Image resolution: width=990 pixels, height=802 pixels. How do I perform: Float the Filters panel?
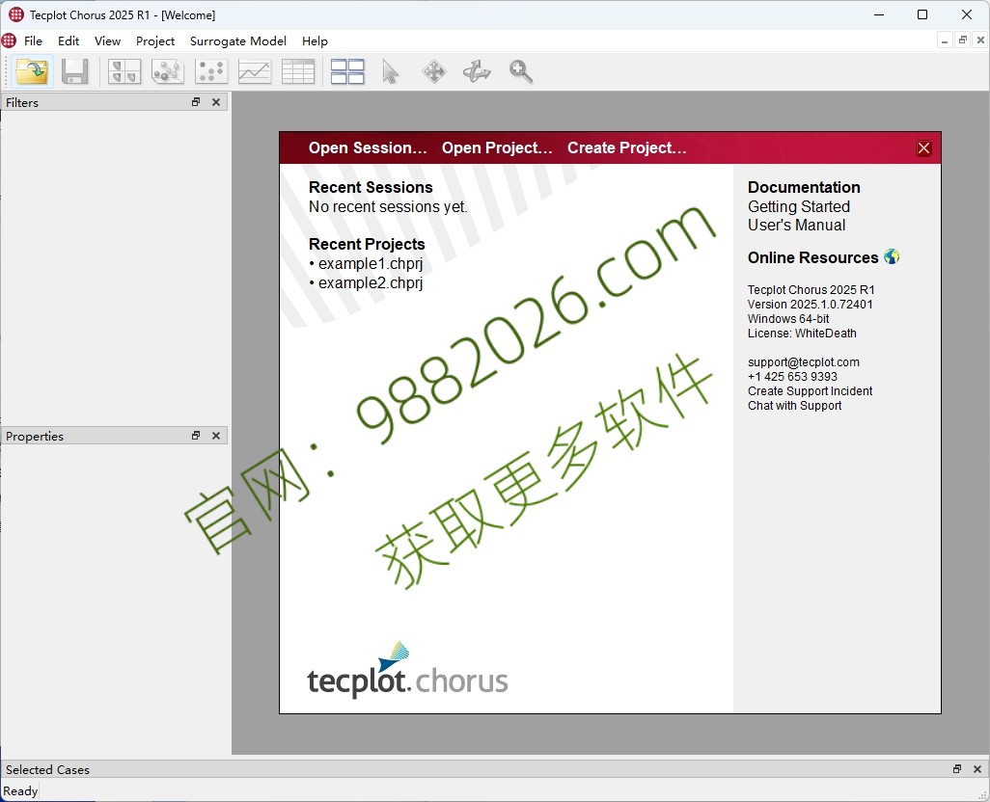click(x=196, y=102)
